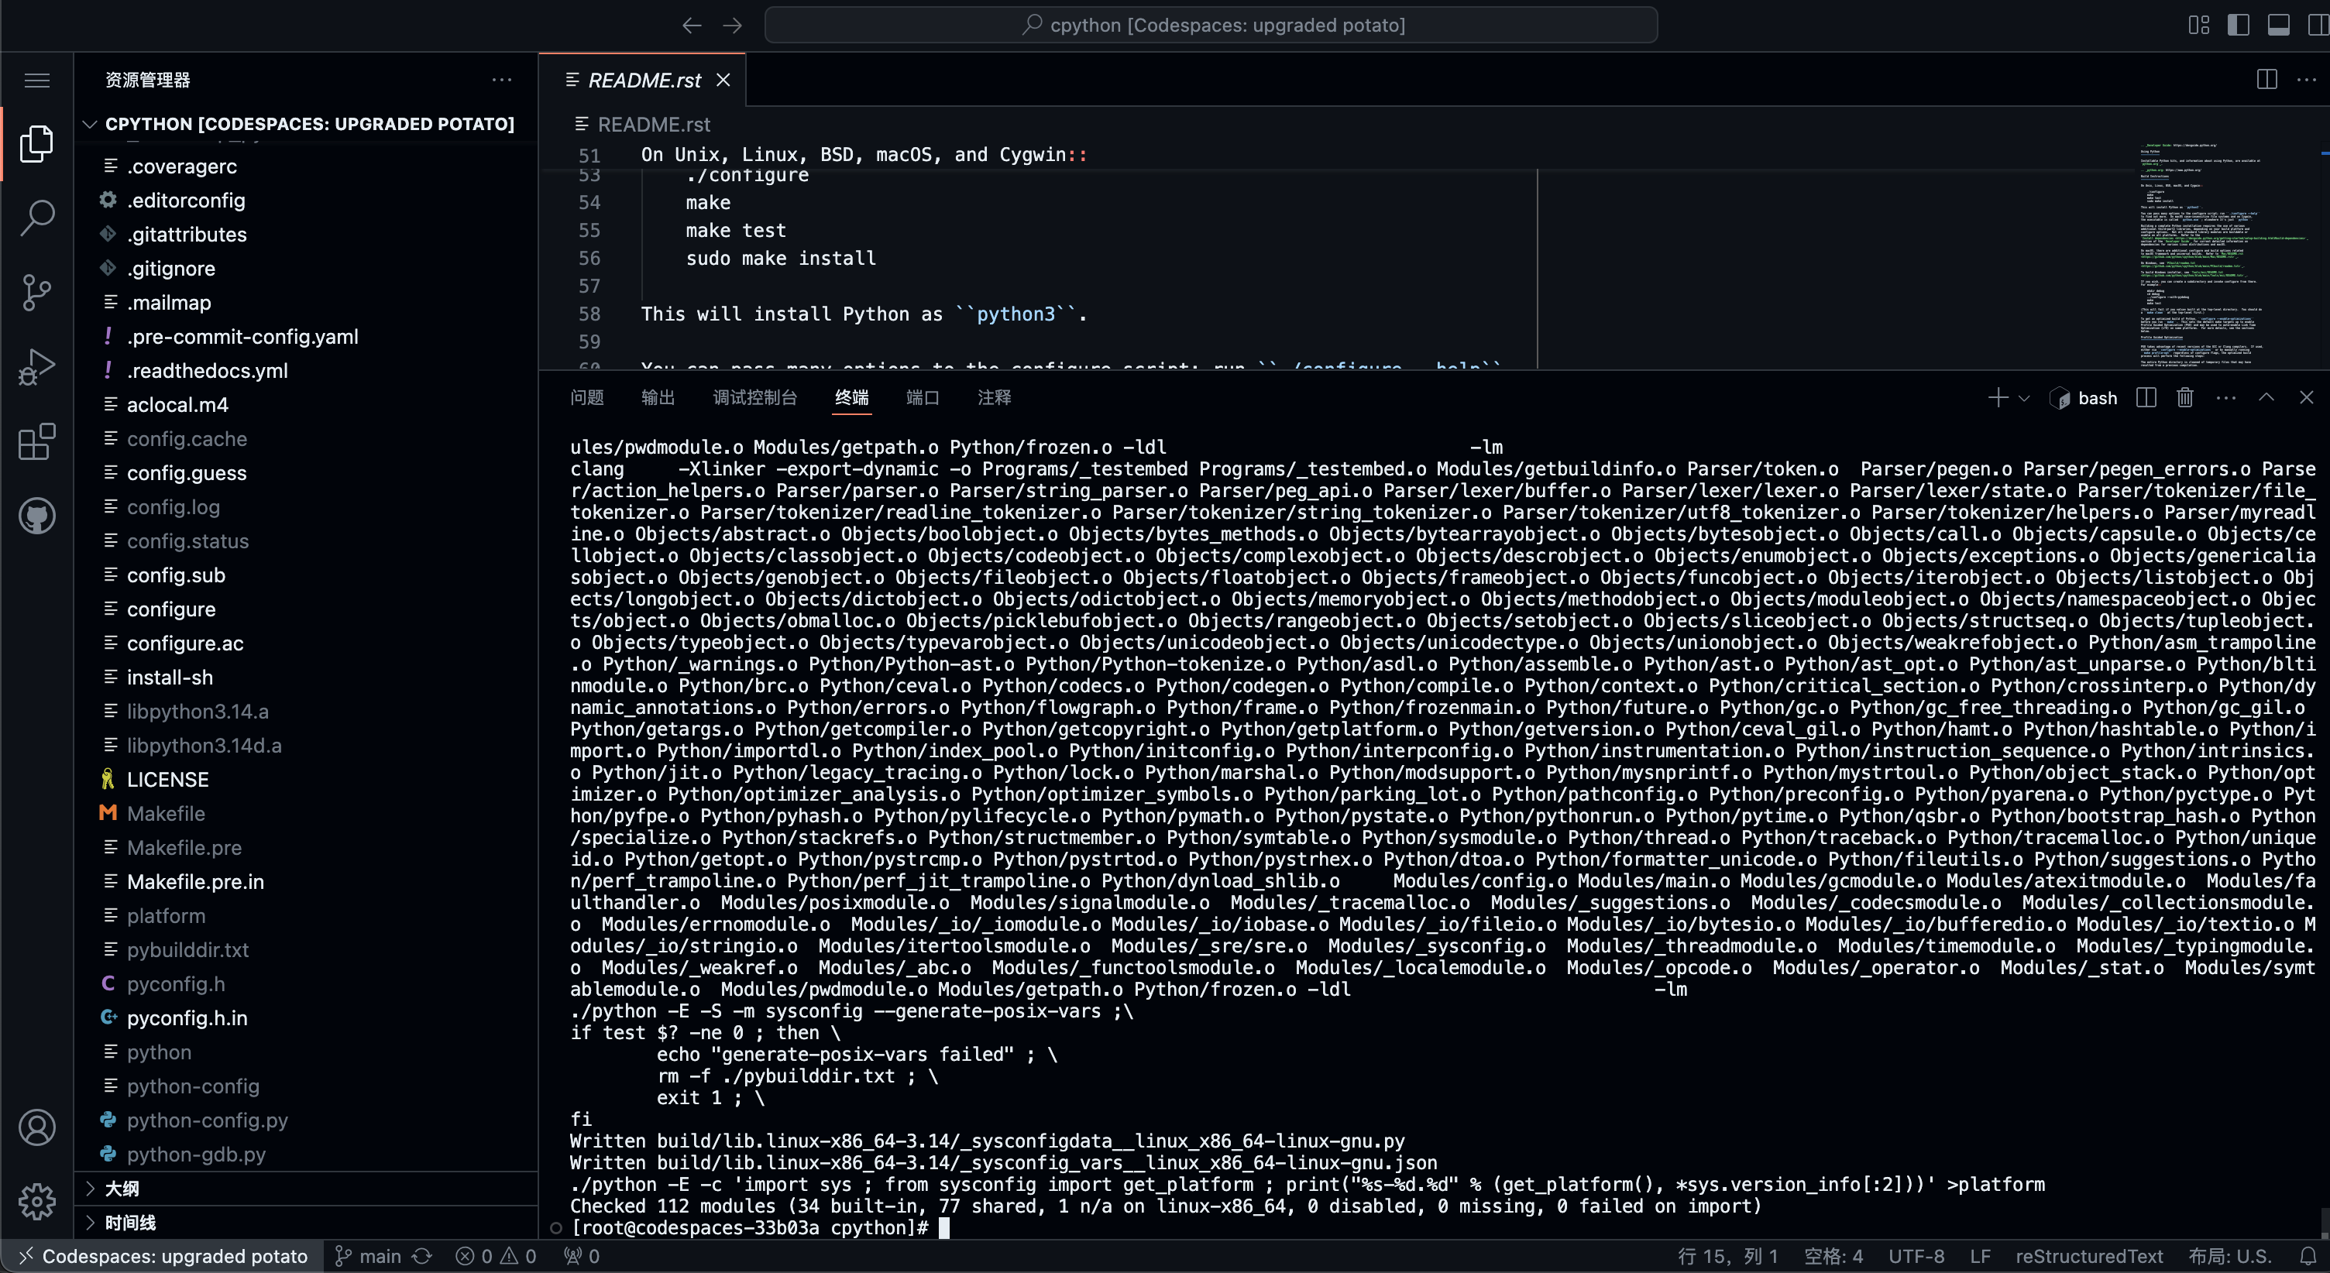Viewport: 2330px width, 1273px height.
Task: Switch to the 调试控制台 tab
Action: (x=754, y=398)
